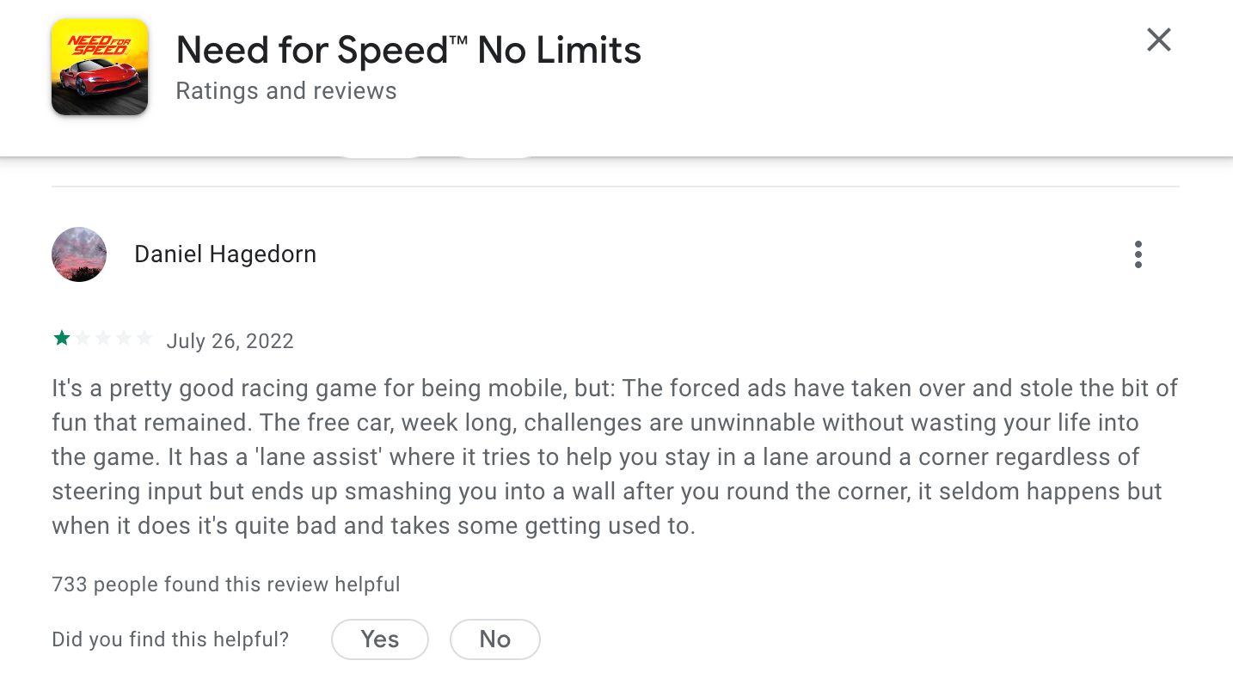The height and width of the screenshot is (679, 1233).
Task: Click Daniel Hagedorn's profile avatar
Action: 79,254
